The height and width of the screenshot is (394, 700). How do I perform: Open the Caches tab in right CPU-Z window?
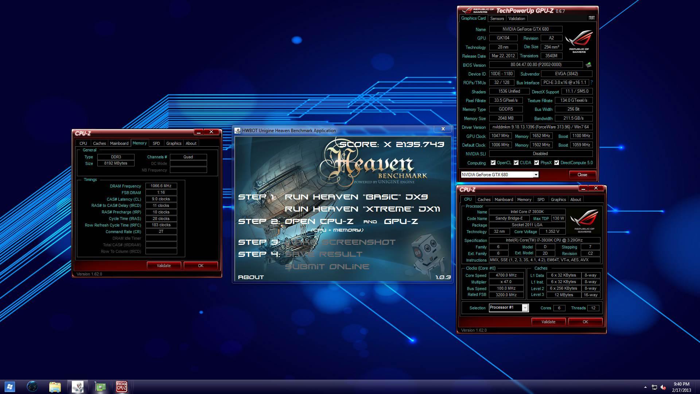[484, 200]
